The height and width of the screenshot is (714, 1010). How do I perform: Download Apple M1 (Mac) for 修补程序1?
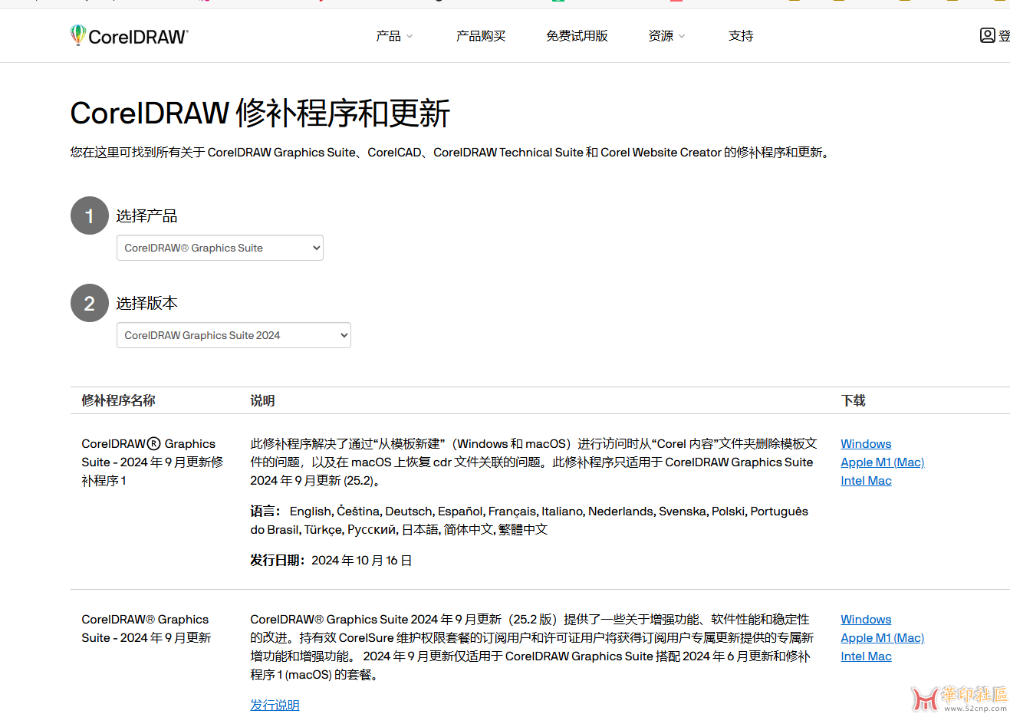pos(882,462)
